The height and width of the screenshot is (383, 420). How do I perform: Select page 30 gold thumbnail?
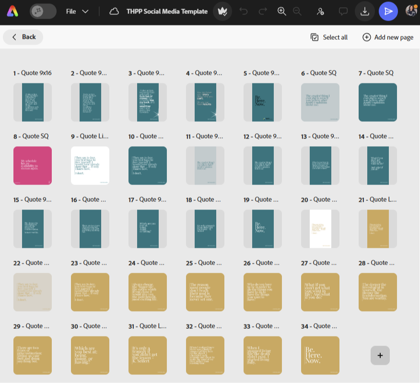(90, 355)
